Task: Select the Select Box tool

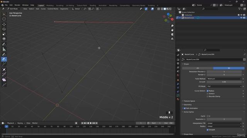Action: 4,14
